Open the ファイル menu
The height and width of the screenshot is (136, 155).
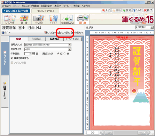point(6,6)
